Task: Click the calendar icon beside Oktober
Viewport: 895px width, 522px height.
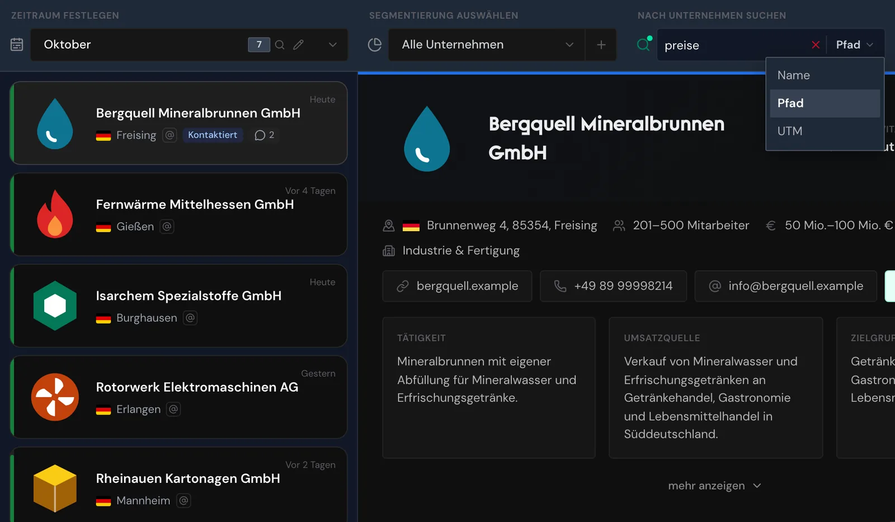Action: point(17,45)
